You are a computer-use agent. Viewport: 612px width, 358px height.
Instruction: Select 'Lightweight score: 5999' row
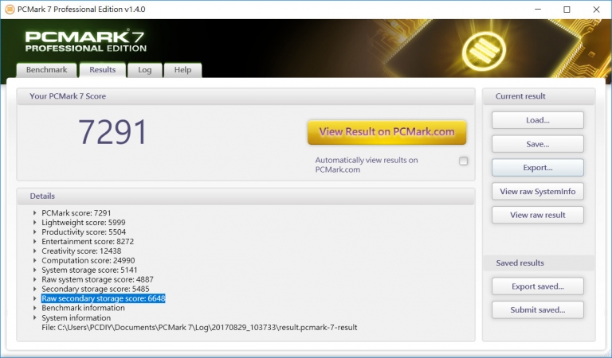84,223
